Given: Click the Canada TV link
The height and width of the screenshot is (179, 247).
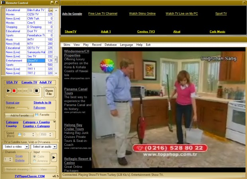Looking at the screenshot, I should [29, 82].
